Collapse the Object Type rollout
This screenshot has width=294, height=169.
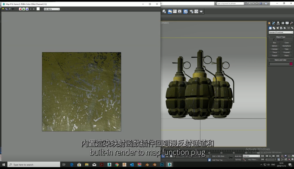click(280, 37)
